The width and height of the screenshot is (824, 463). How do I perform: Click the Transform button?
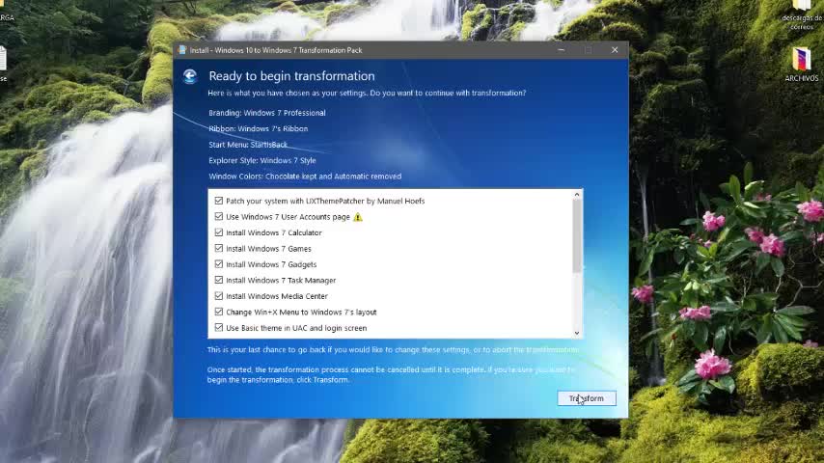coord(587,398)
